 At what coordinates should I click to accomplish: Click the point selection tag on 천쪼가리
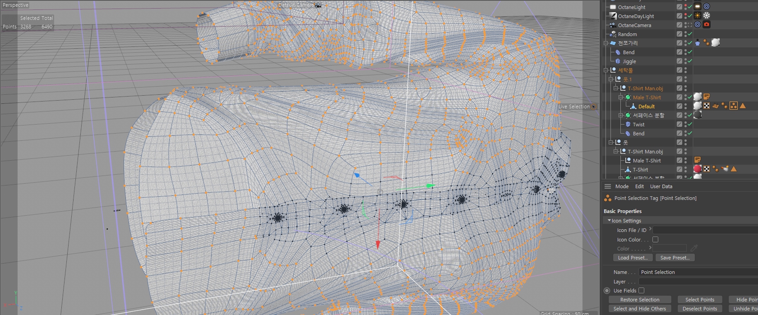pos(706,43)
